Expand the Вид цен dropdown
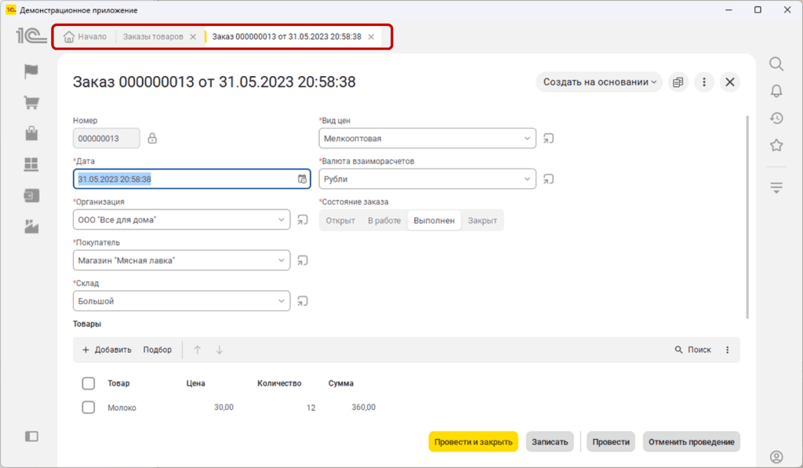Viewport: 803px width, 468px height. [527, 139]
